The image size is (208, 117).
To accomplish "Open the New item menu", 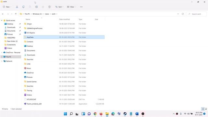I will pyautogui.click(x=7, y=7).
